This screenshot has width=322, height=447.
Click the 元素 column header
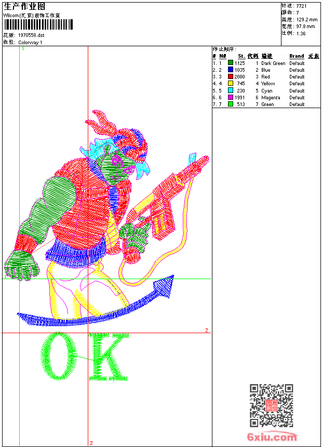coord(314,56)
